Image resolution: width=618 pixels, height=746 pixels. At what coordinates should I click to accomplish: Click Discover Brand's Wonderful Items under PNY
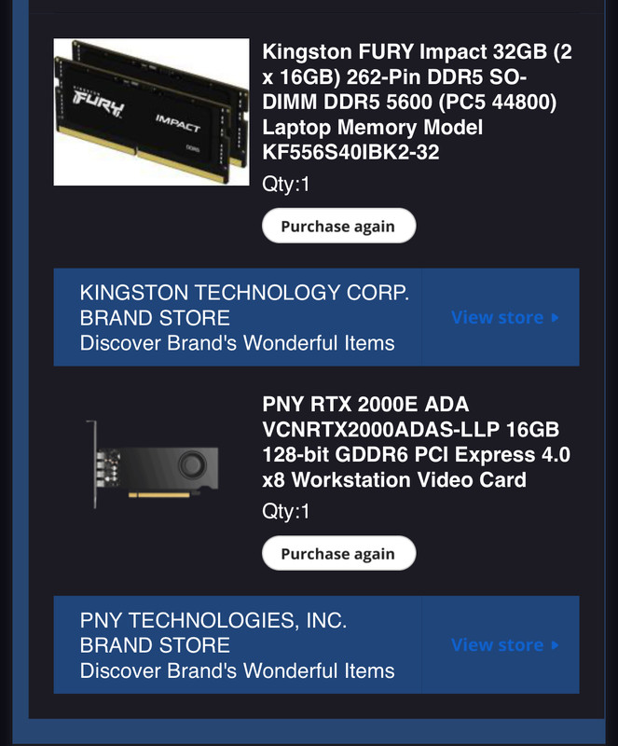coord(237,670)
